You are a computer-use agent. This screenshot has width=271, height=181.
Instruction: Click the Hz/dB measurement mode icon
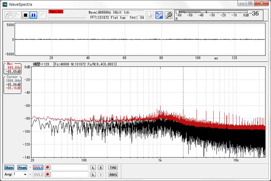pyautogui.click(x=159, y=15)
